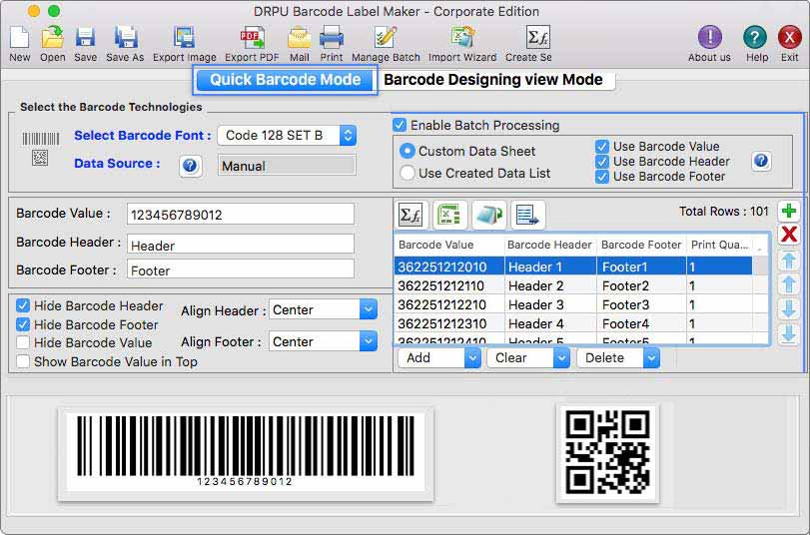Click the third icon above the batch table
Viewport: 810px width, 535px height.
[x=488, y=215]
